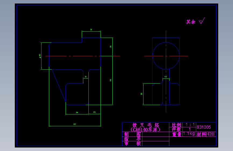Click the empty field next to 审核
This screenshot has width=233, height=151.
pos(156,143)
